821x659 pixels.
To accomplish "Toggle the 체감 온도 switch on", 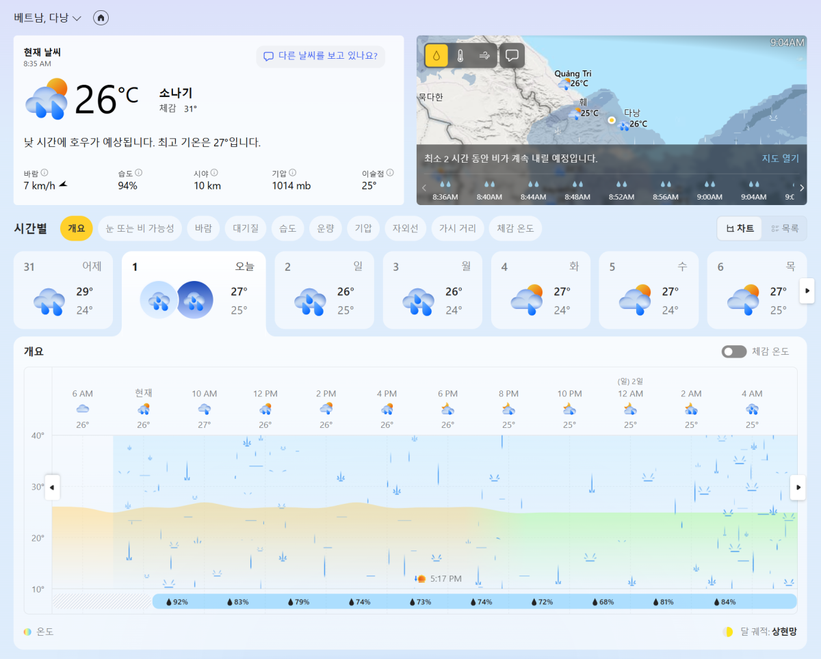I will (733, 351).
